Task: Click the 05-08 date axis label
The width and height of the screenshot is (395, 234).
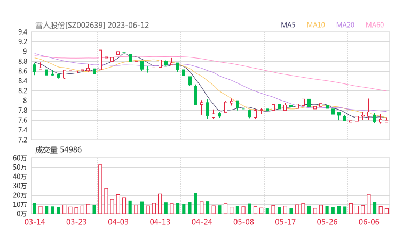Action: click(243, 222)
